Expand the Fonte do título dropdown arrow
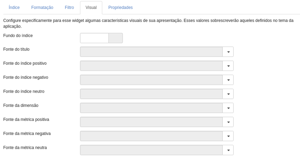The height and width of the screenshot is (162, 300). pos(228,52)
